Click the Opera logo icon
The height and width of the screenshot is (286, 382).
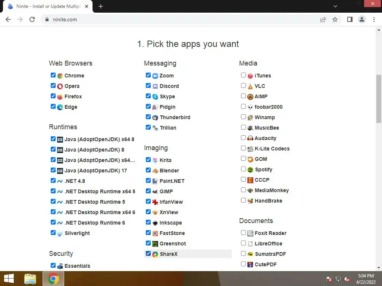pos(60,86)
